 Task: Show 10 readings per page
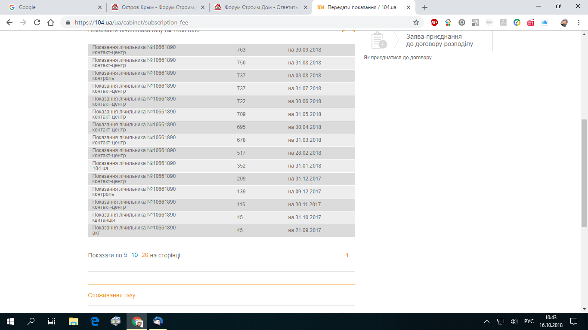pos(134,255)
